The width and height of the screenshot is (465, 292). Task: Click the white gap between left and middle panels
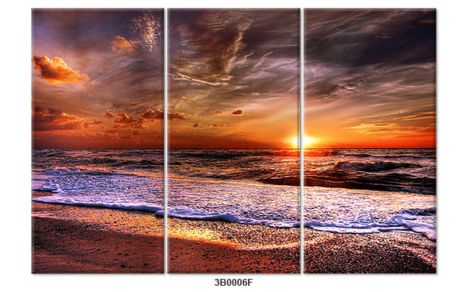(x=166, y=141)
